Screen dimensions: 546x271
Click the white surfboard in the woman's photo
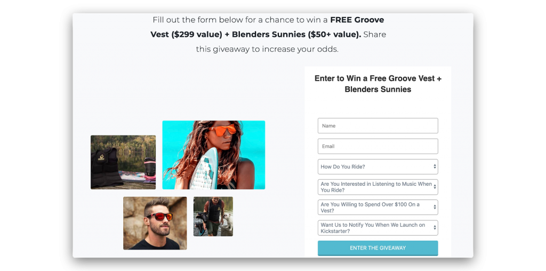coord(204,171)
